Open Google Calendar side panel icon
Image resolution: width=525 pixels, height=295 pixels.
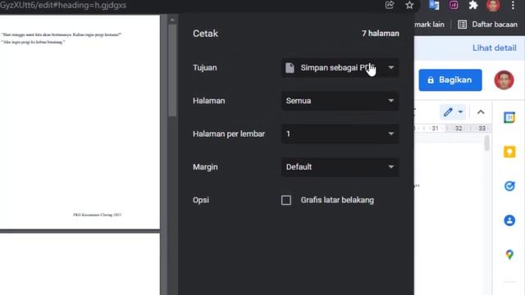coord(509,117)
